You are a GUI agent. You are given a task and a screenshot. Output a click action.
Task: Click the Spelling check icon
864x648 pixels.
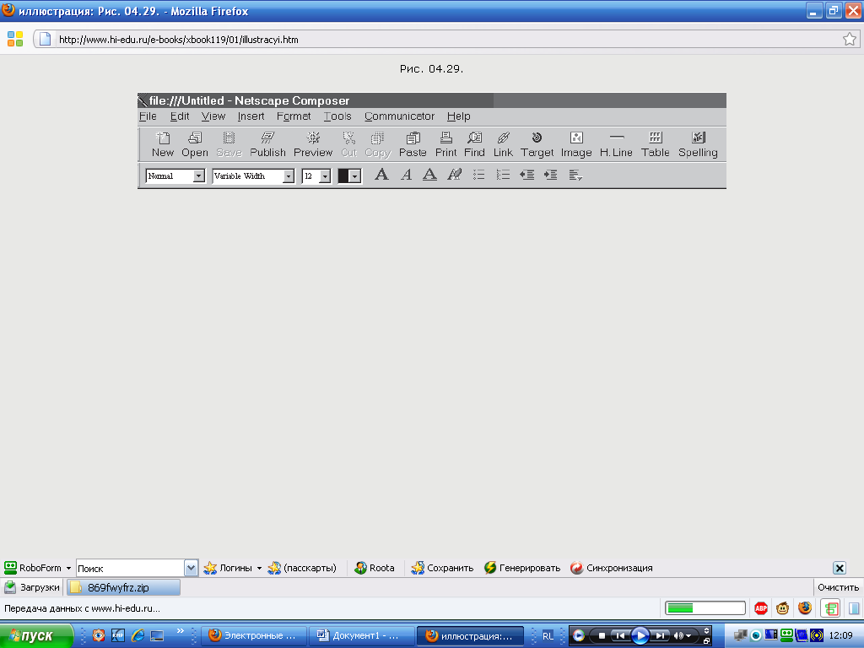[x=698, y=138]
